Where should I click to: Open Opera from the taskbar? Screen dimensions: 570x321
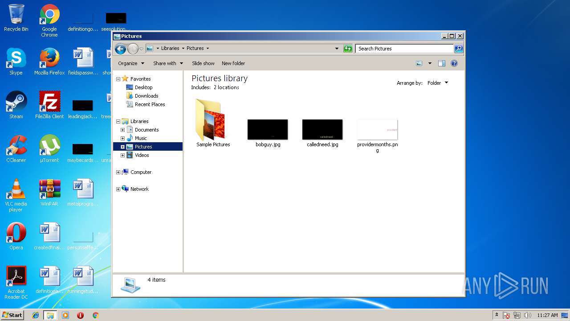80,315
